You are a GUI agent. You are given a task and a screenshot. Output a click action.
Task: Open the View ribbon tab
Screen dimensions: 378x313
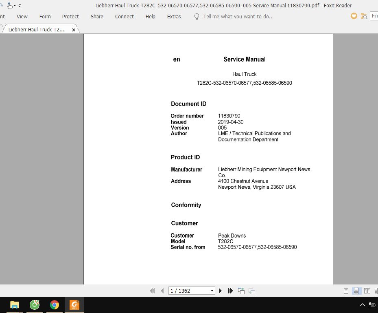22,16
